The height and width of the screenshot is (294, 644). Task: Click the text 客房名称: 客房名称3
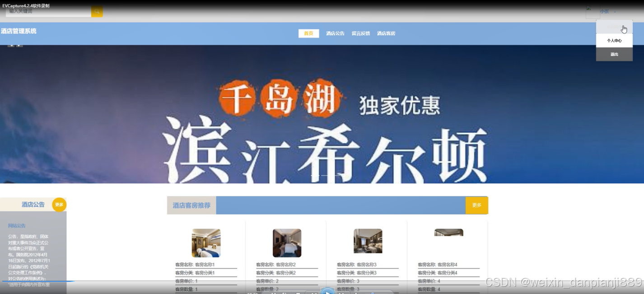[357, 265]
